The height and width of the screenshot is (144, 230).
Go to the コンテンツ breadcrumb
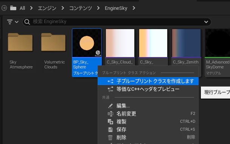(81, 8)
